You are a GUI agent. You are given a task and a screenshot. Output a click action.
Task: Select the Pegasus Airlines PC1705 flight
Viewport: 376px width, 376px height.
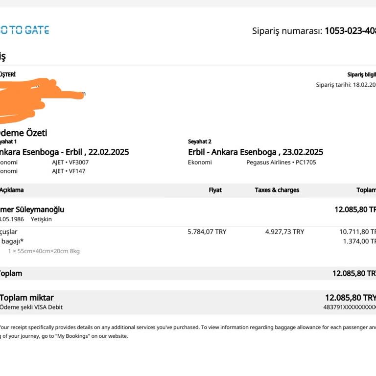point(281,162)
